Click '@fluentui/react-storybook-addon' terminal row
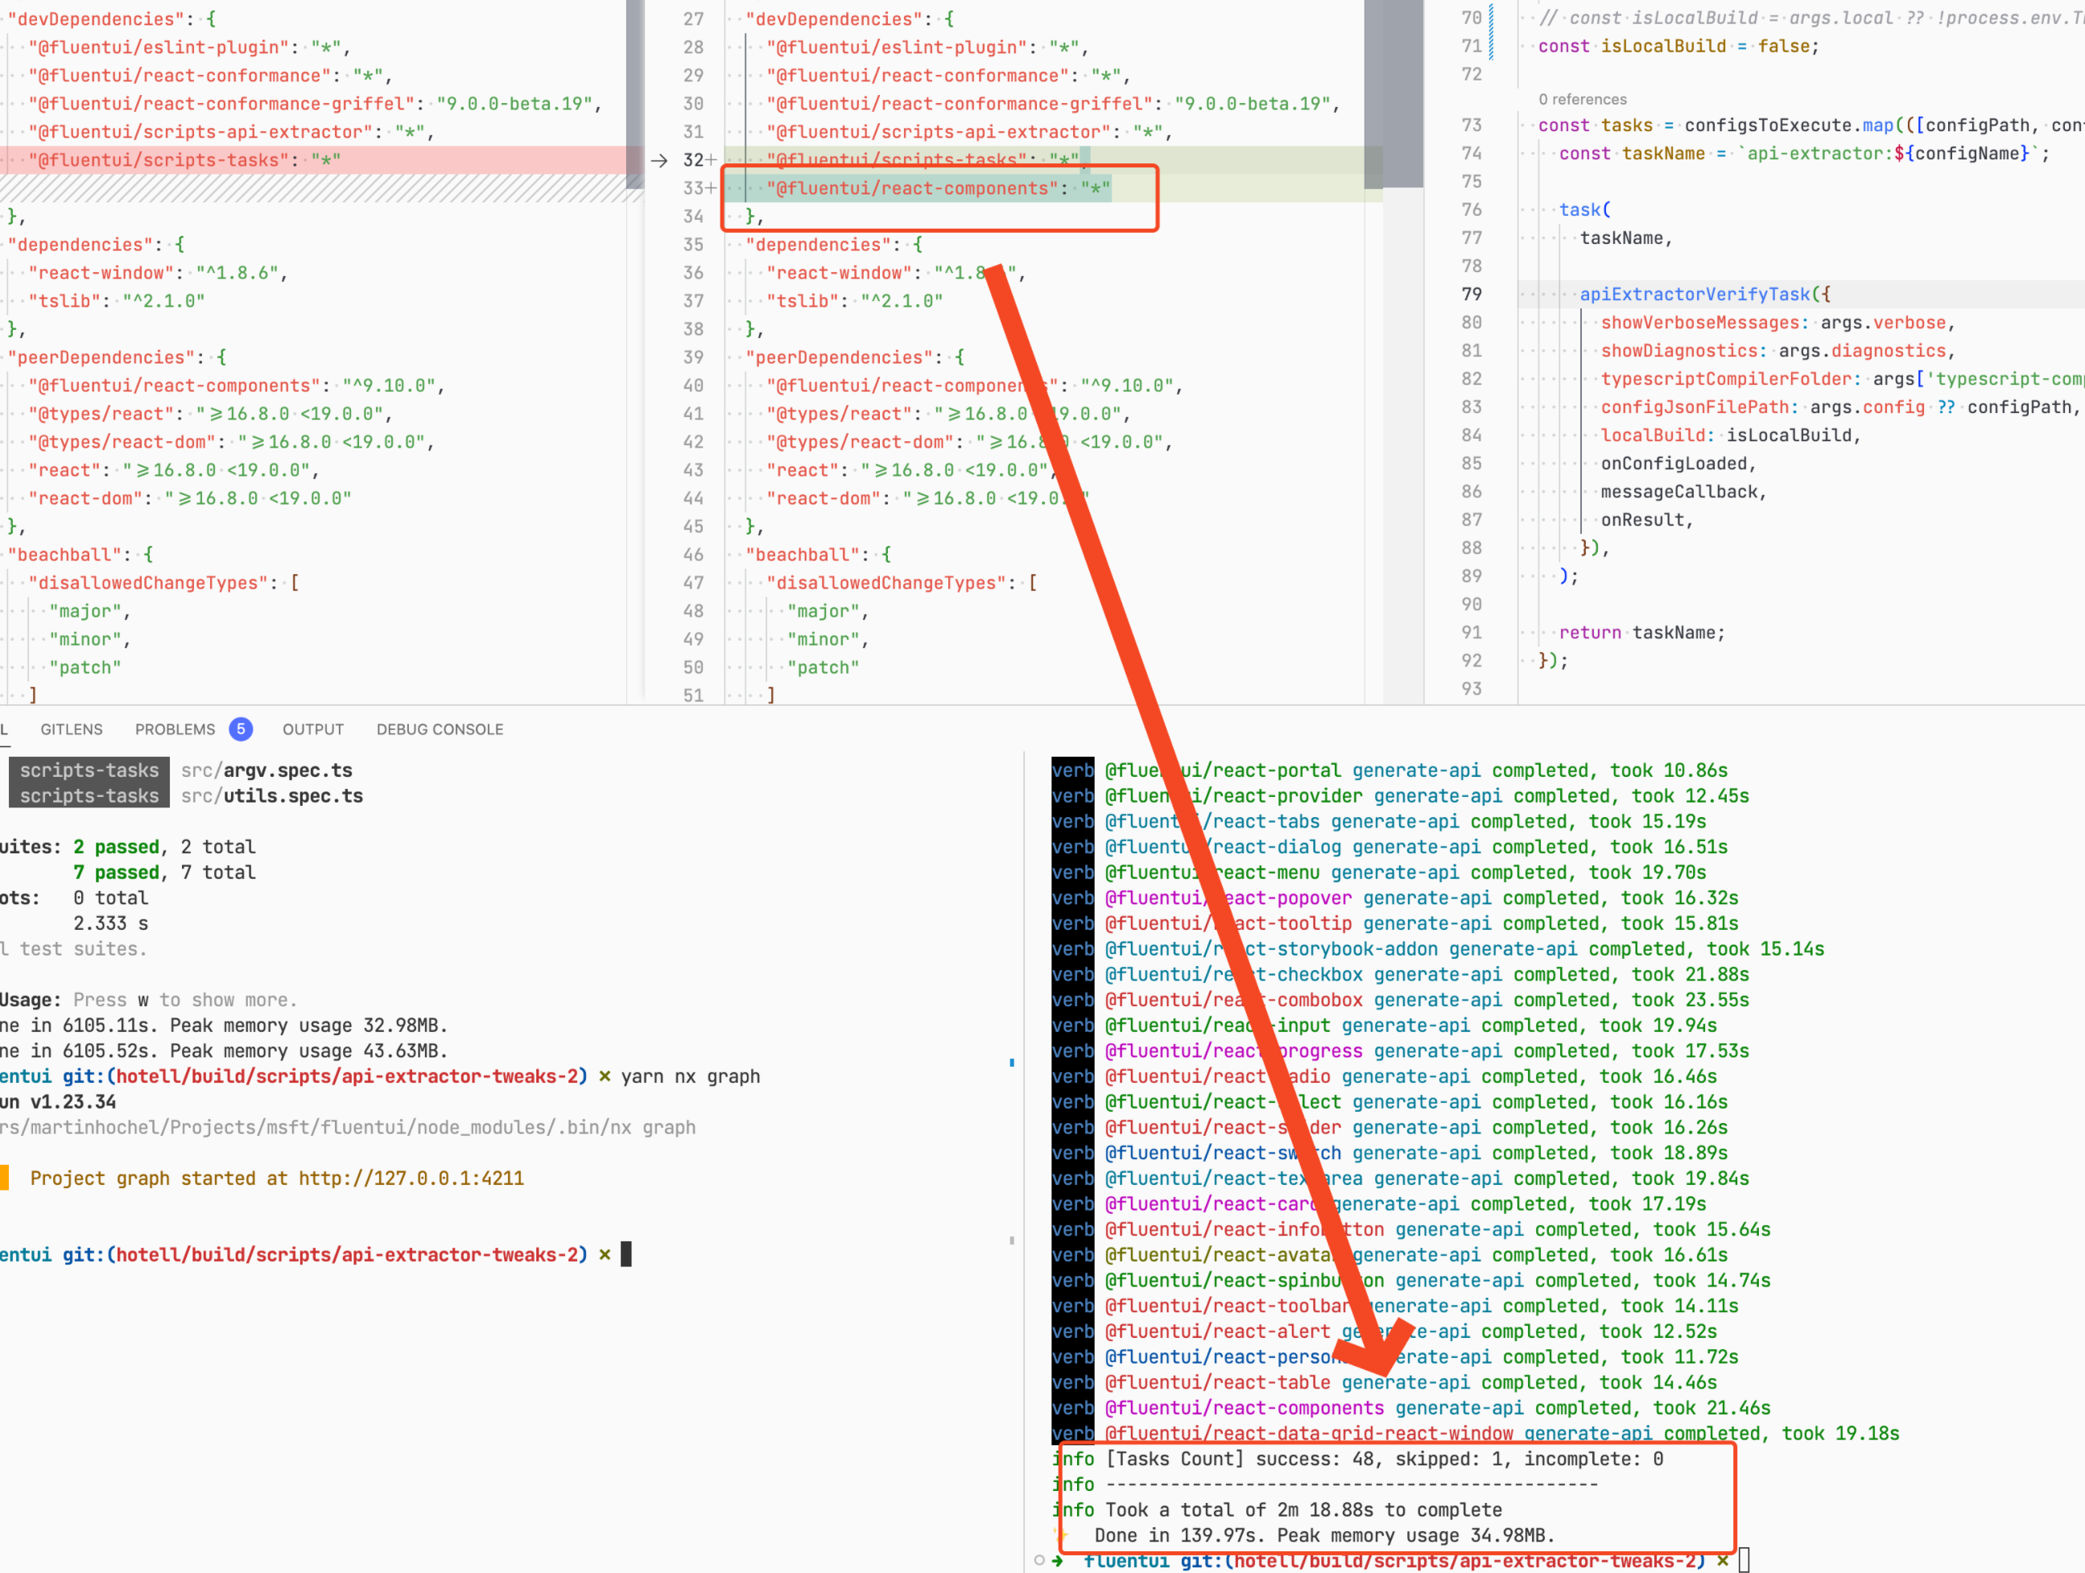 [x=1438, y=949]
